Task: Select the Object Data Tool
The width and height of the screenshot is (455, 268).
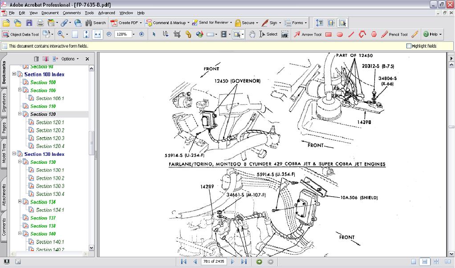Action: point(20,34)
